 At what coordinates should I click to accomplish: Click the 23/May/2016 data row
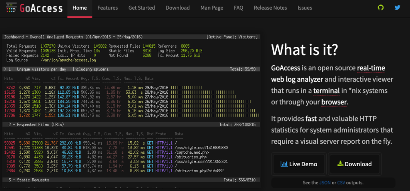[x=132, y=115]
